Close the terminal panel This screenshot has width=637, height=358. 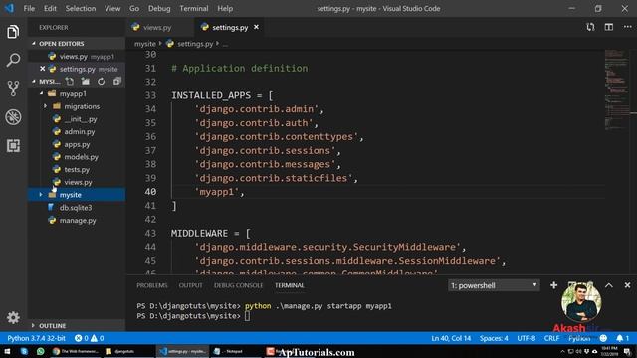tap(627, 285)
